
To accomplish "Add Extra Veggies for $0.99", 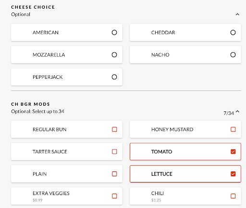I will tap(114, 196).
